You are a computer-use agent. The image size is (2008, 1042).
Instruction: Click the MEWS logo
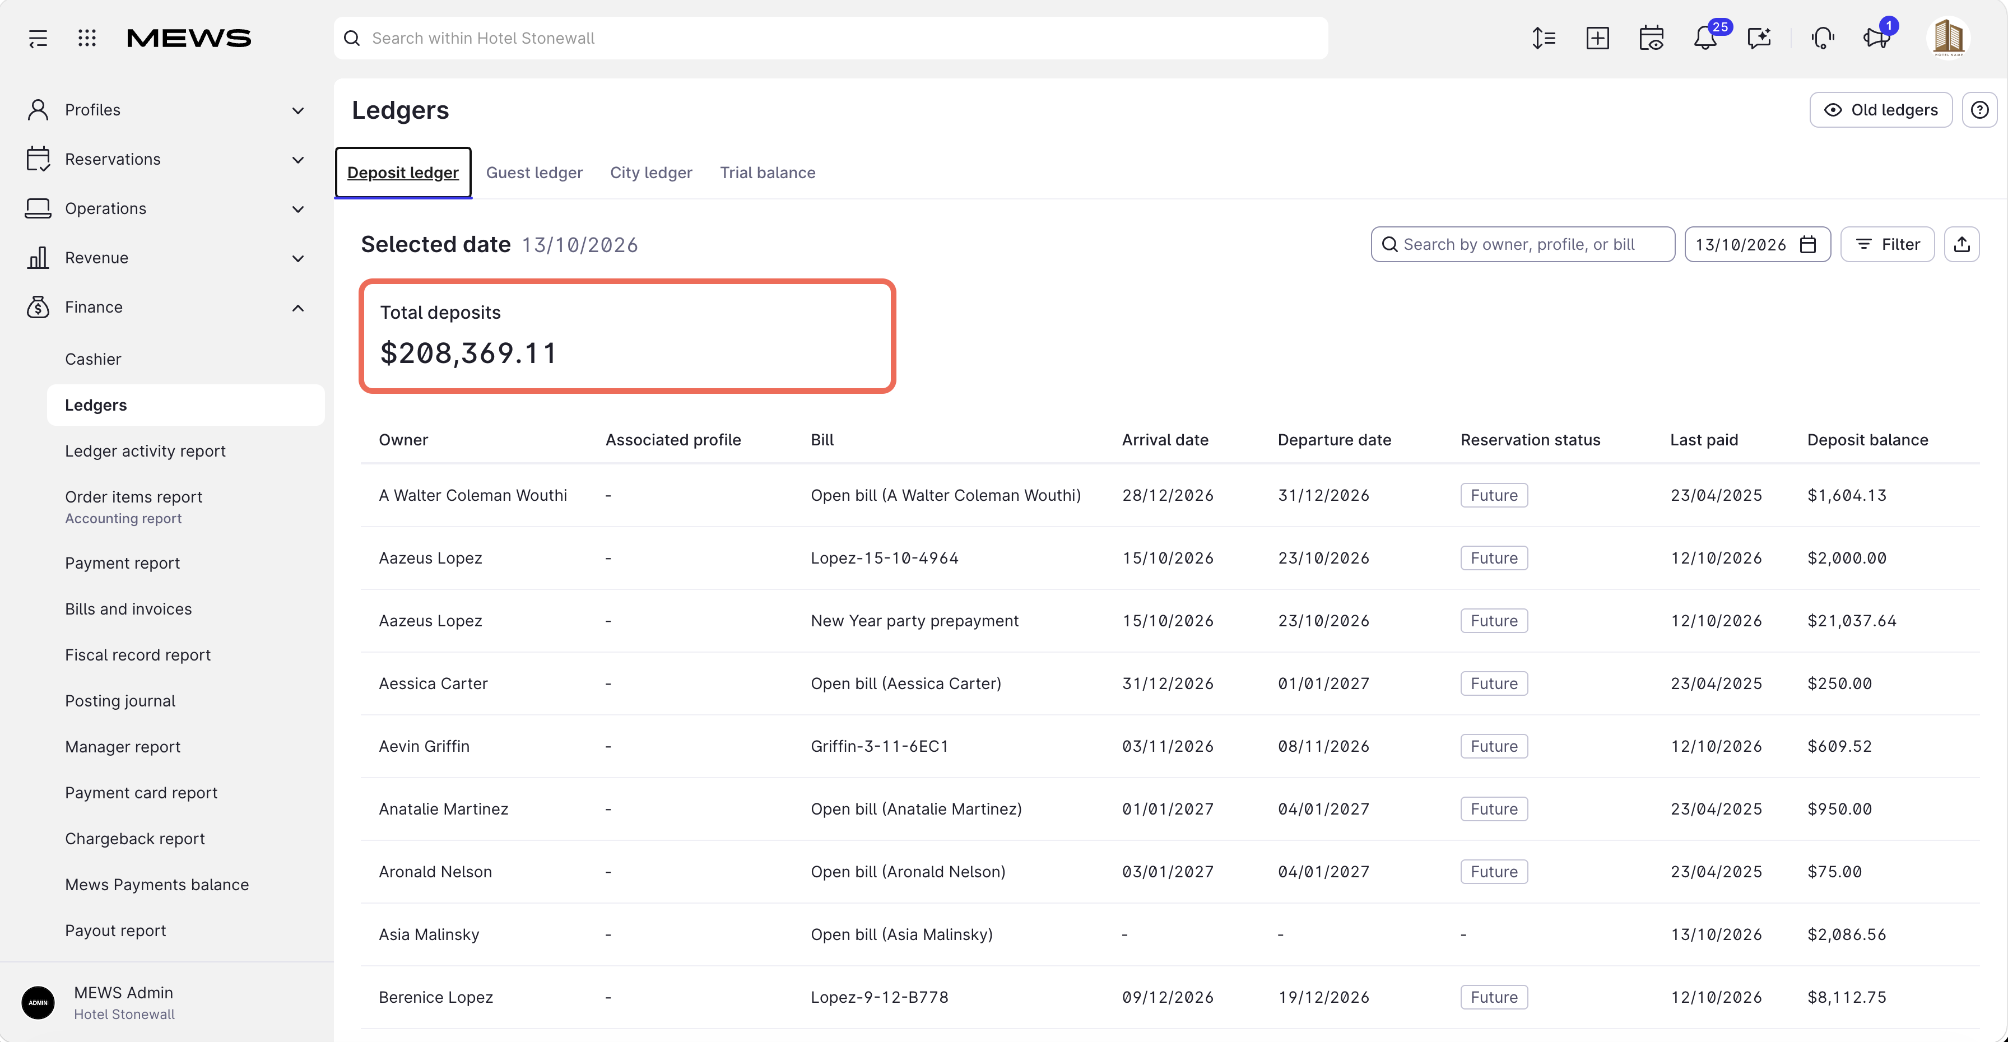[x=189, y=38]
